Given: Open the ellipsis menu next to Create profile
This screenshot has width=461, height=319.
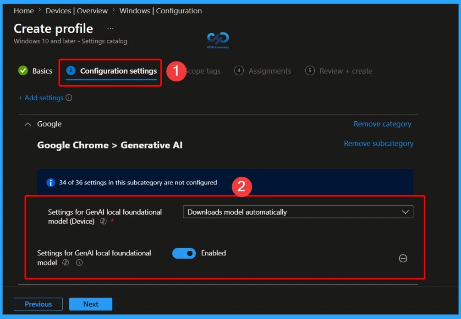Looking at the screenshot, I should (110, 28).
